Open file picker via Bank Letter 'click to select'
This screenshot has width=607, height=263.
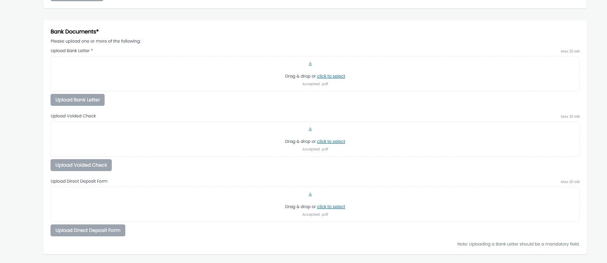(331, 76)
